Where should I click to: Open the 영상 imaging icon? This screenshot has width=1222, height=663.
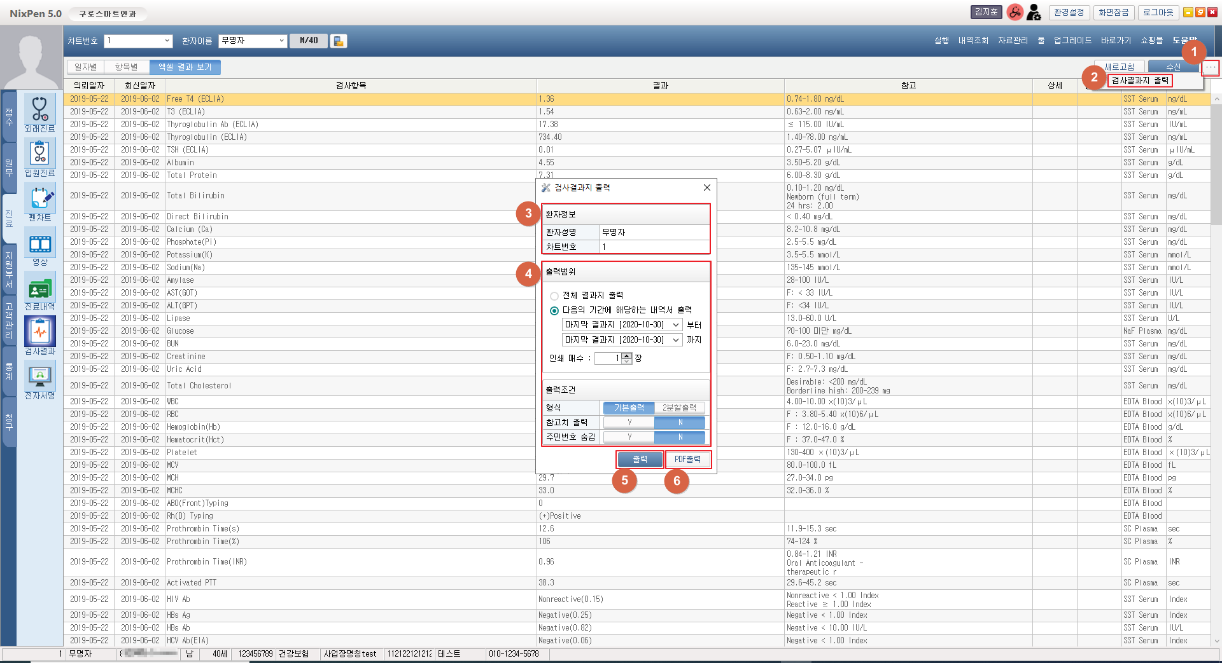(40, 243)
